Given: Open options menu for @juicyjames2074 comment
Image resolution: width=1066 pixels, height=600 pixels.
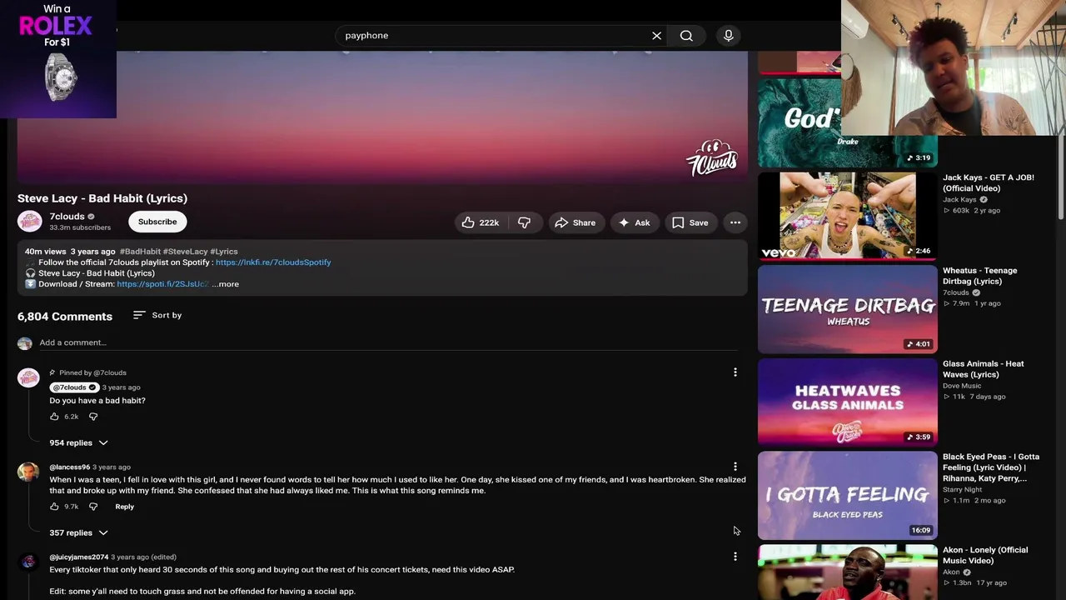Looking at the screenshot, I should point(735,557).
